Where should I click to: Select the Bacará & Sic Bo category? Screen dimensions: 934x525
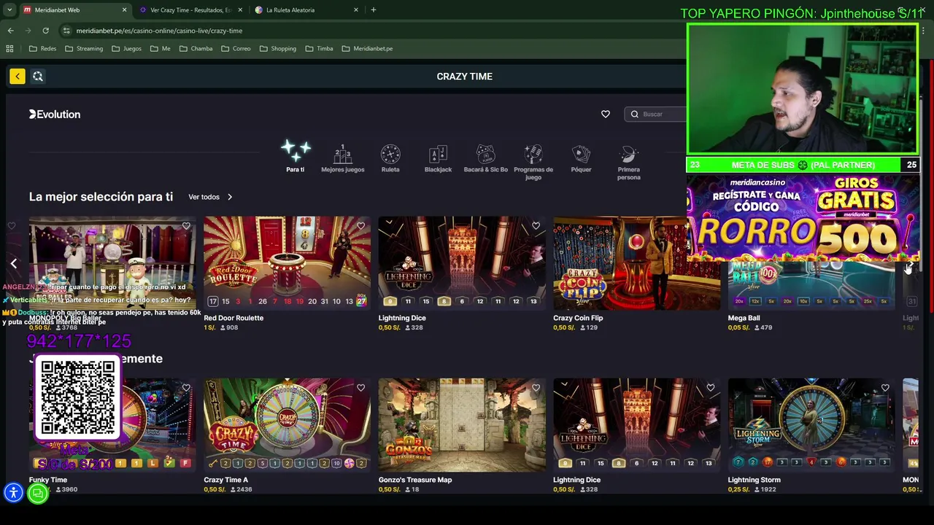click(x=486, y=158)
